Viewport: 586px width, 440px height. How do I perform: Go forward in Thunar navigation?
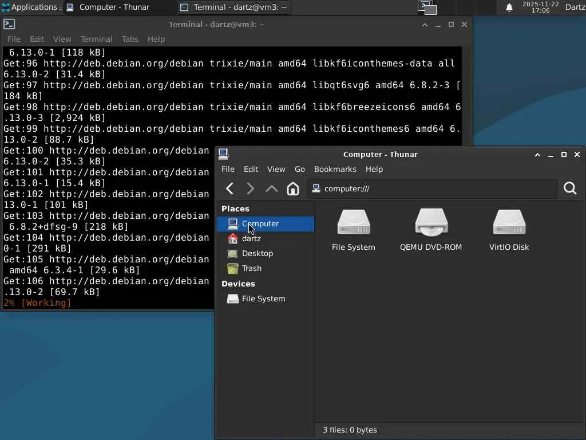click(251, 188)
